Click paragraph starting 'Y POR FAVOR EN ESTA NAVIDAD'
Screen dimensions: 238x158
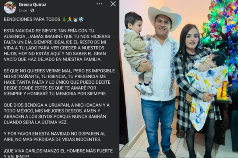[55, 137]
